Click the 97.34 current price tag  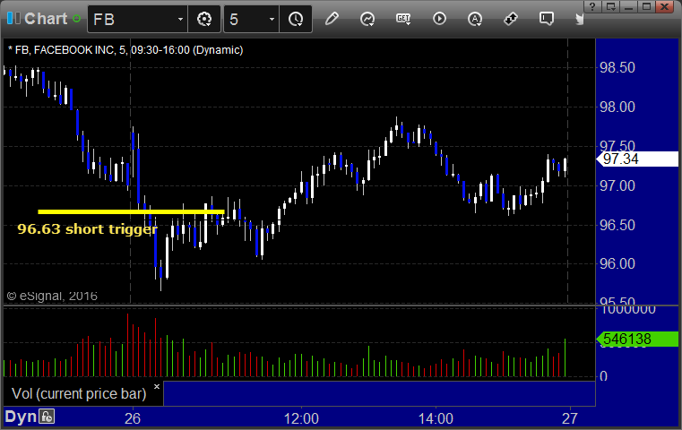click(x=637, y=159)
